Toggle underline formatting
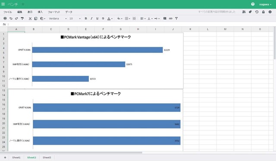Image resolution: width=276 pixels, height=161 pixels. 97,19
